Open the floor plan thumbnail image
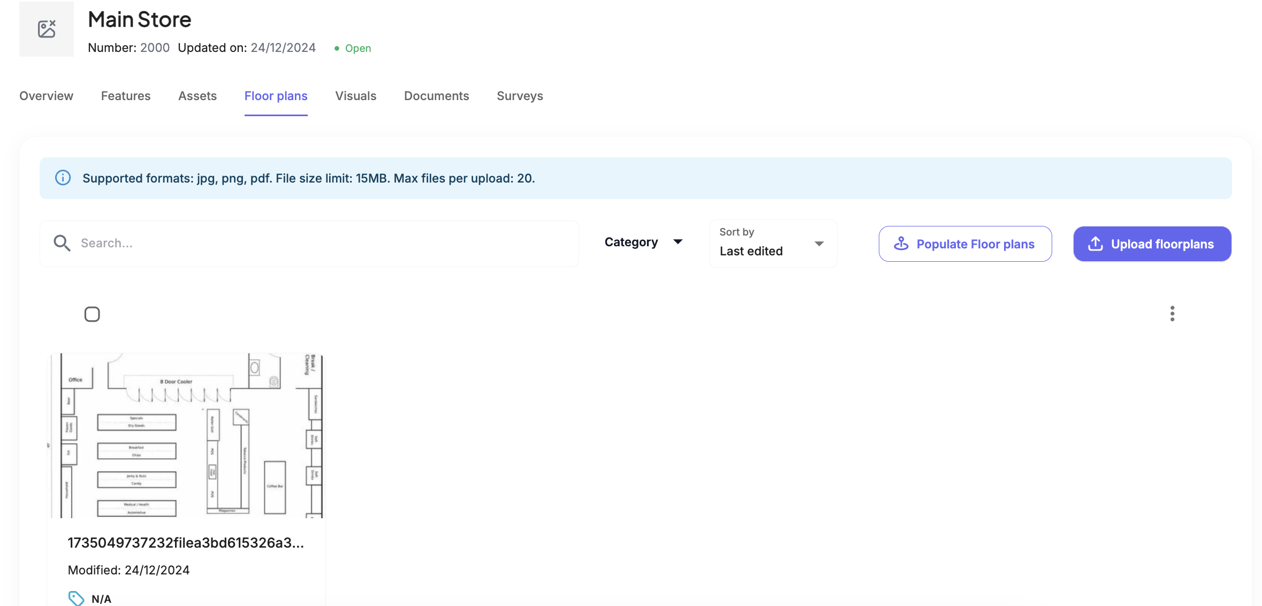Screen dimensions: 1262x606 click(186, 435)
